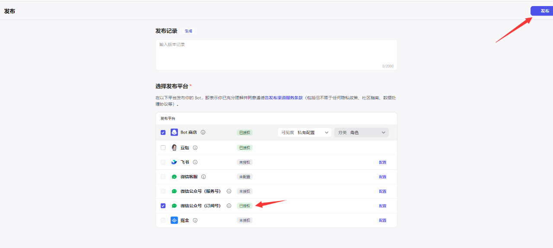
Task: Click 生成 next to 发布记录
Action: tap(188, 31)
